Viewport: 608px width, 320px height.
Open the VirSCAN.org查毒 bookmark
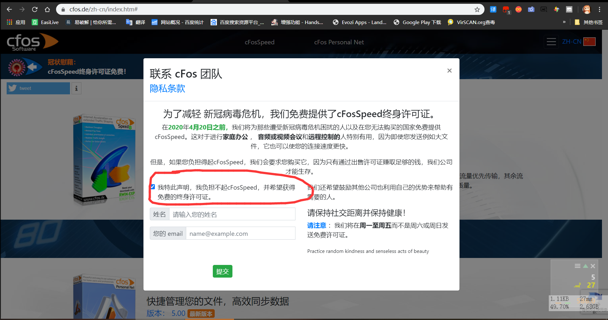tap(471, 22)
